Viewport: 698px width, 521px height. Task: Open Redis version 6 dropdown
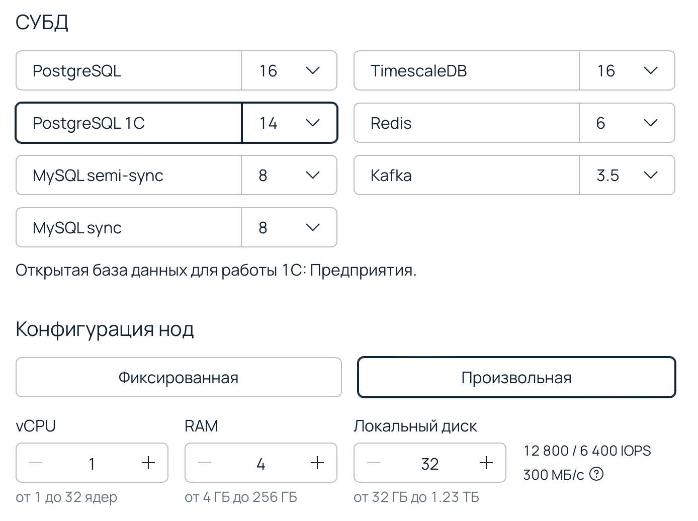point(627,123)
